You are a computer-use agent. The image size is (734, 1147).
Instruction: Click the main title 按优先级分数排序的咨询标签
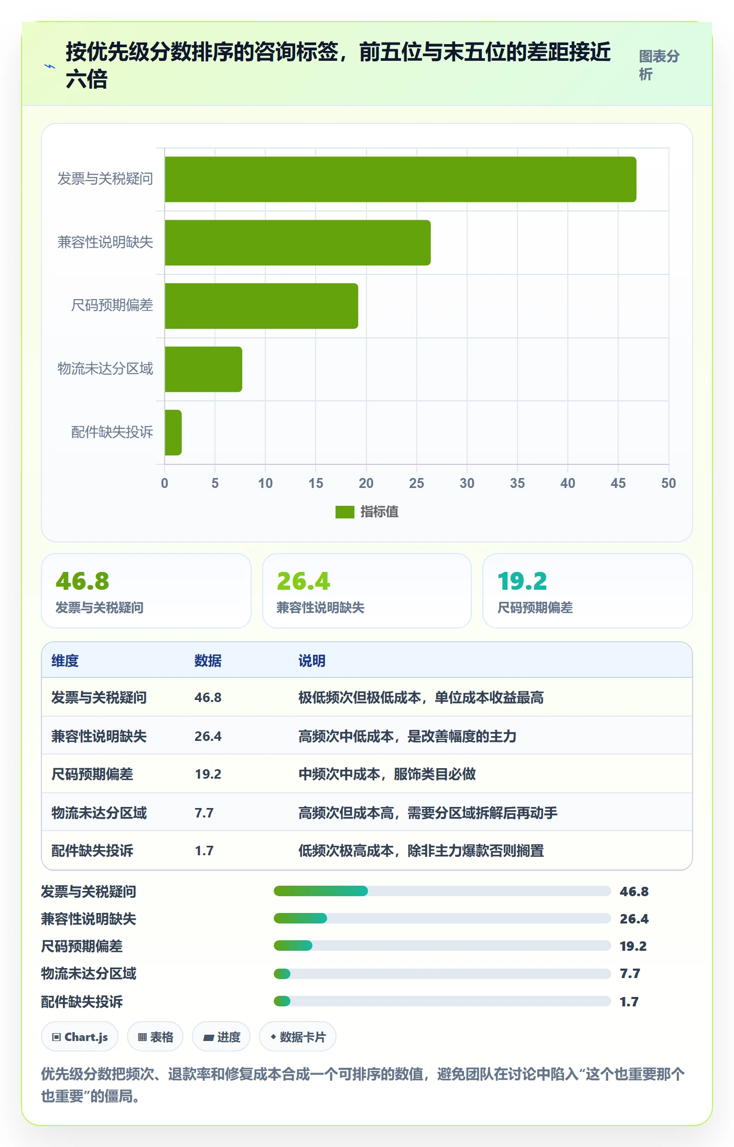[338, 65]
